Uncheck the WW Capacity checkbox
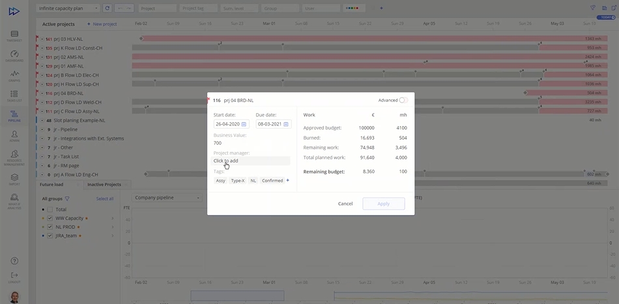Viewport: 619px width, 304px height. (50, 218)
